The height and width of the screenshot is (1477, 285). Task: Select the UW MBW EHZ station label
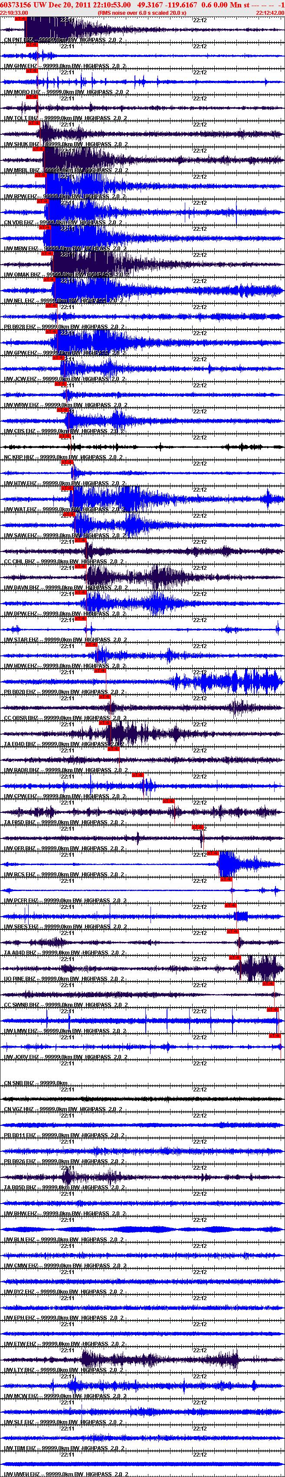pyautogui.click(x=20, y=249)
